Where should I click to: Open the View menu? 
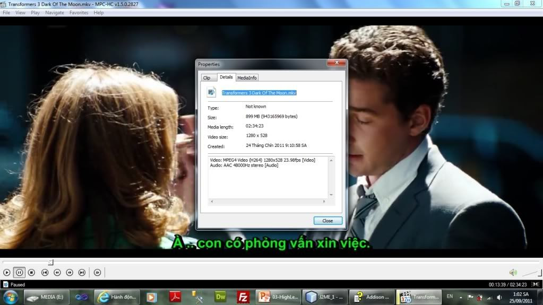20,13
